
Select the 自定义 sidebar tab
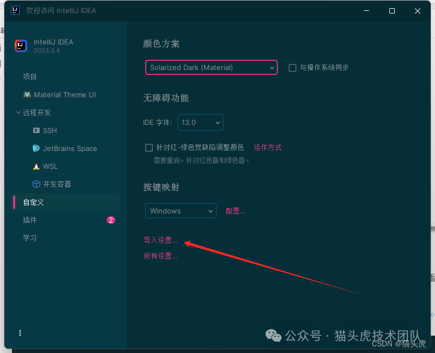[x=66, y=202]
